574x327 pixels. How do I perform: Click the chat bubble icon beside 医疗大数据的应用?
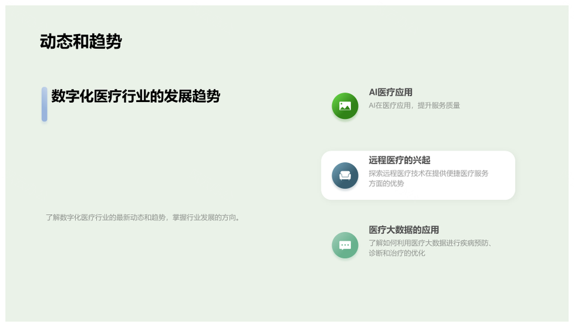(x=345, y=245)
